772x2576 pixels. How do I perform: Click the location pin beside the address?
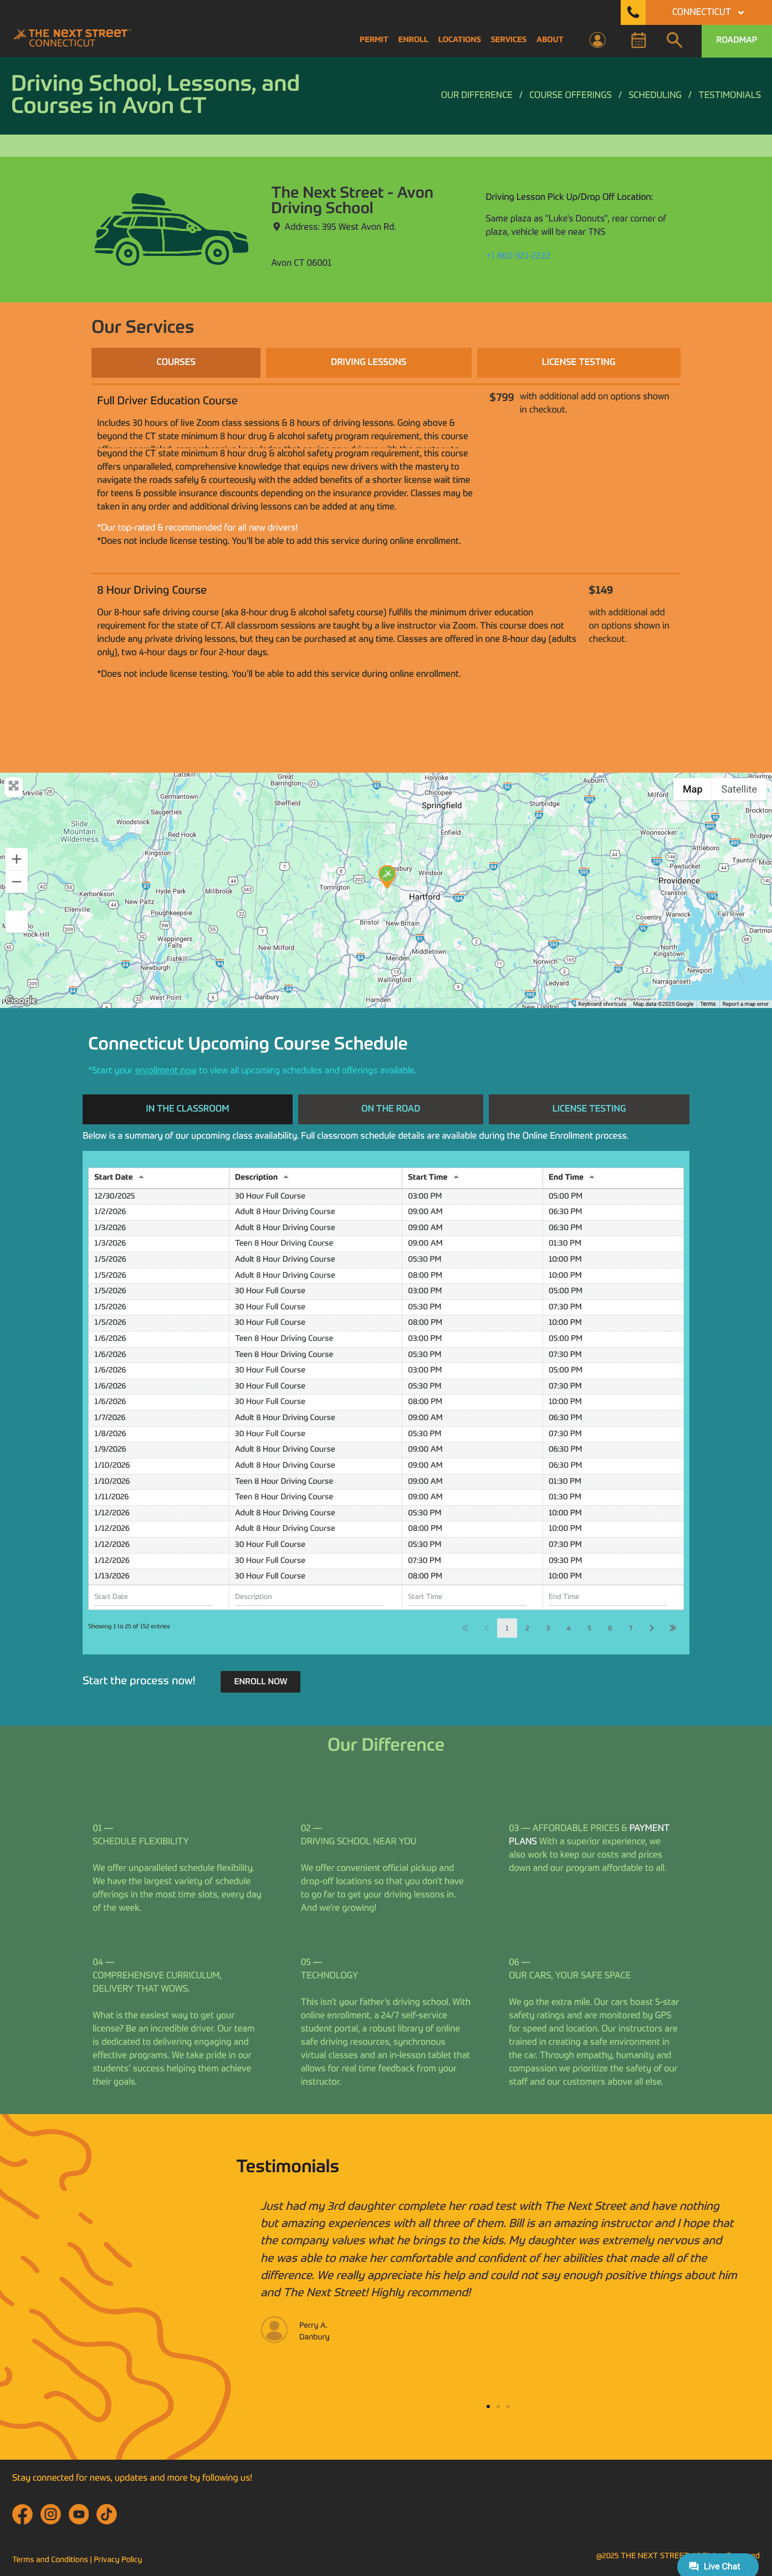point(276,227)
